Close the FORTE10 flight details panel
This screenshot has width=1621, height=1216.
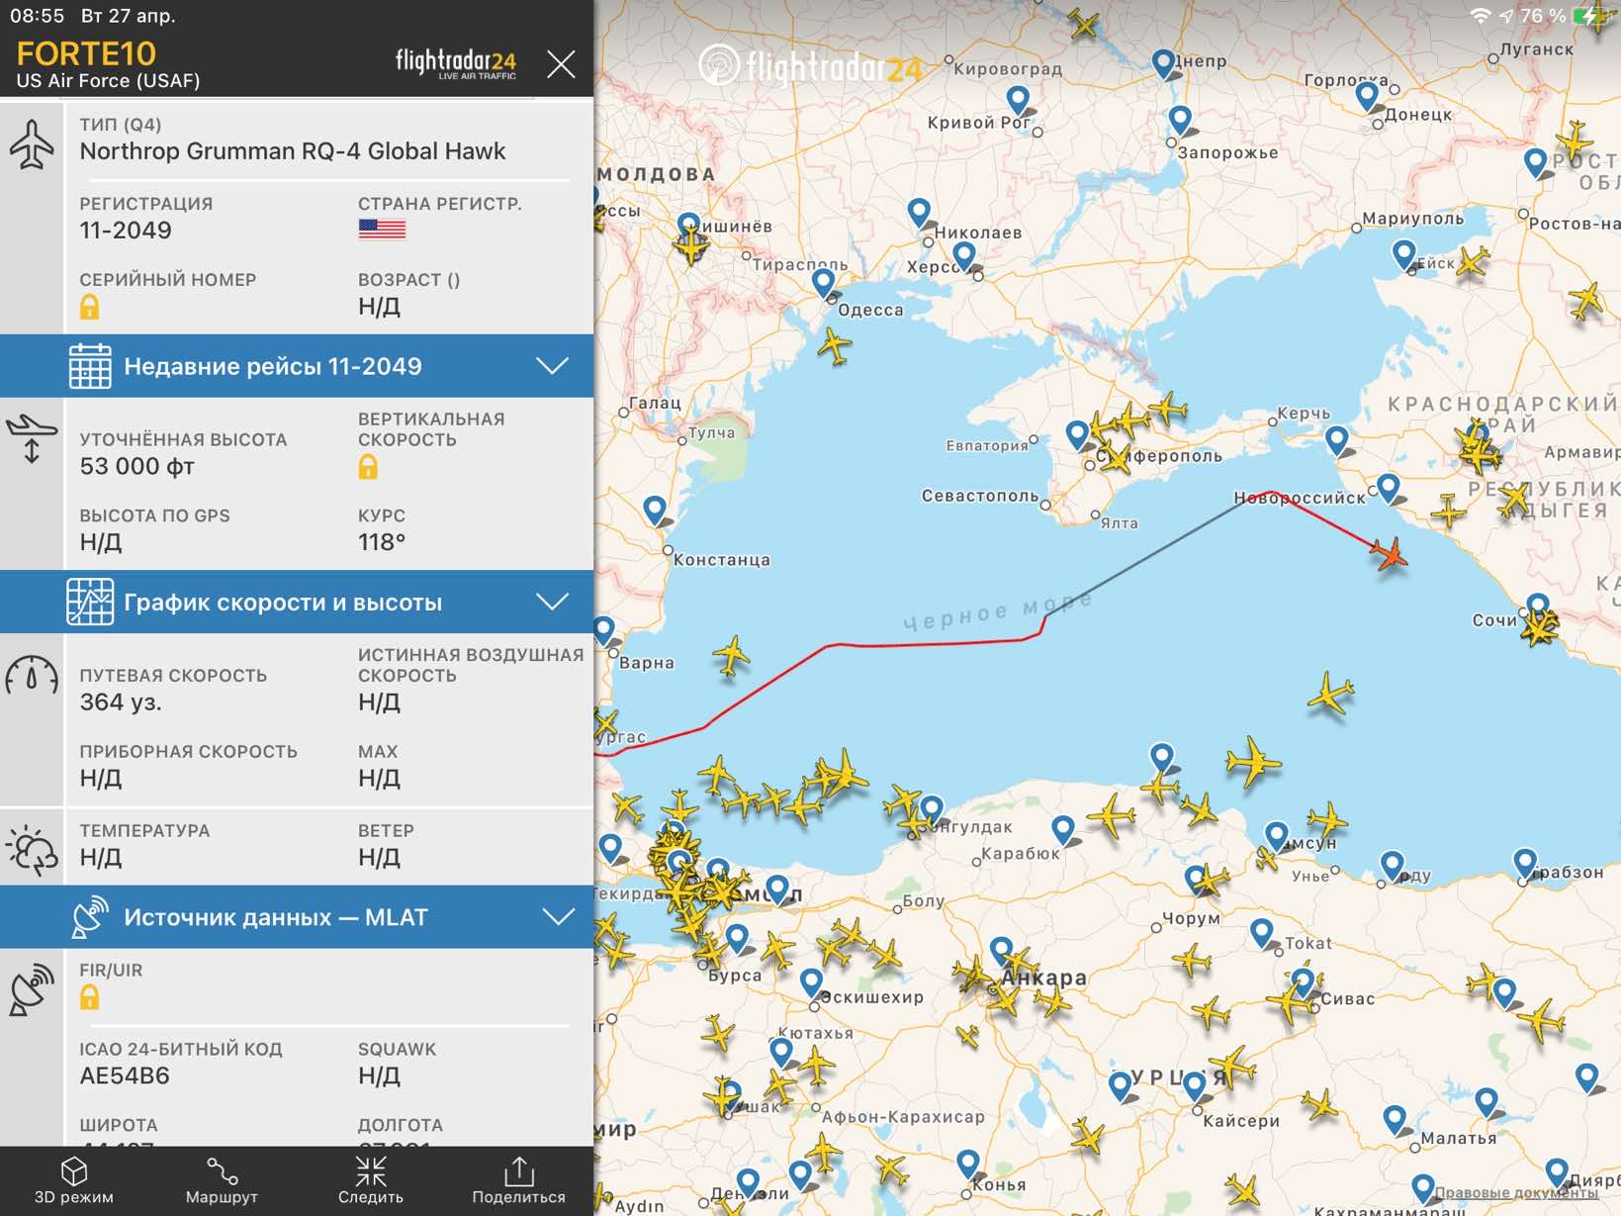(561, 65)
